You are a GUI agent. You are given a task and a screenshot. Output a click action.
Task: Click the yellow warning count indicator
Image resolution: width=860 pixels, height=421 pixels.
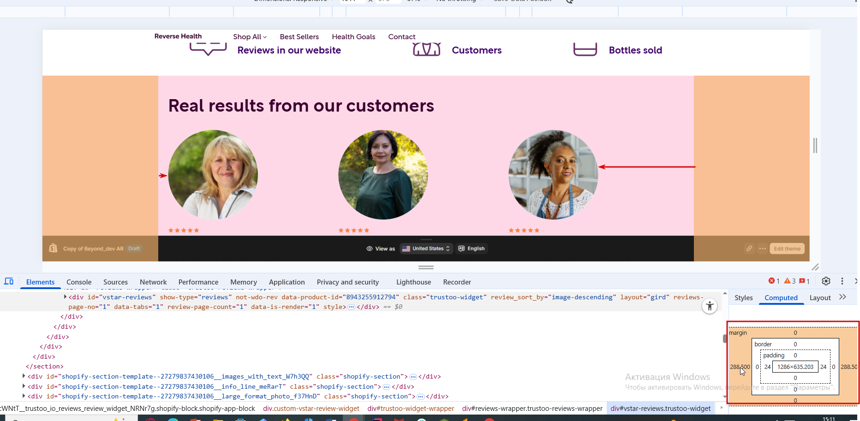pyautogui.click(x=789, y=281)
